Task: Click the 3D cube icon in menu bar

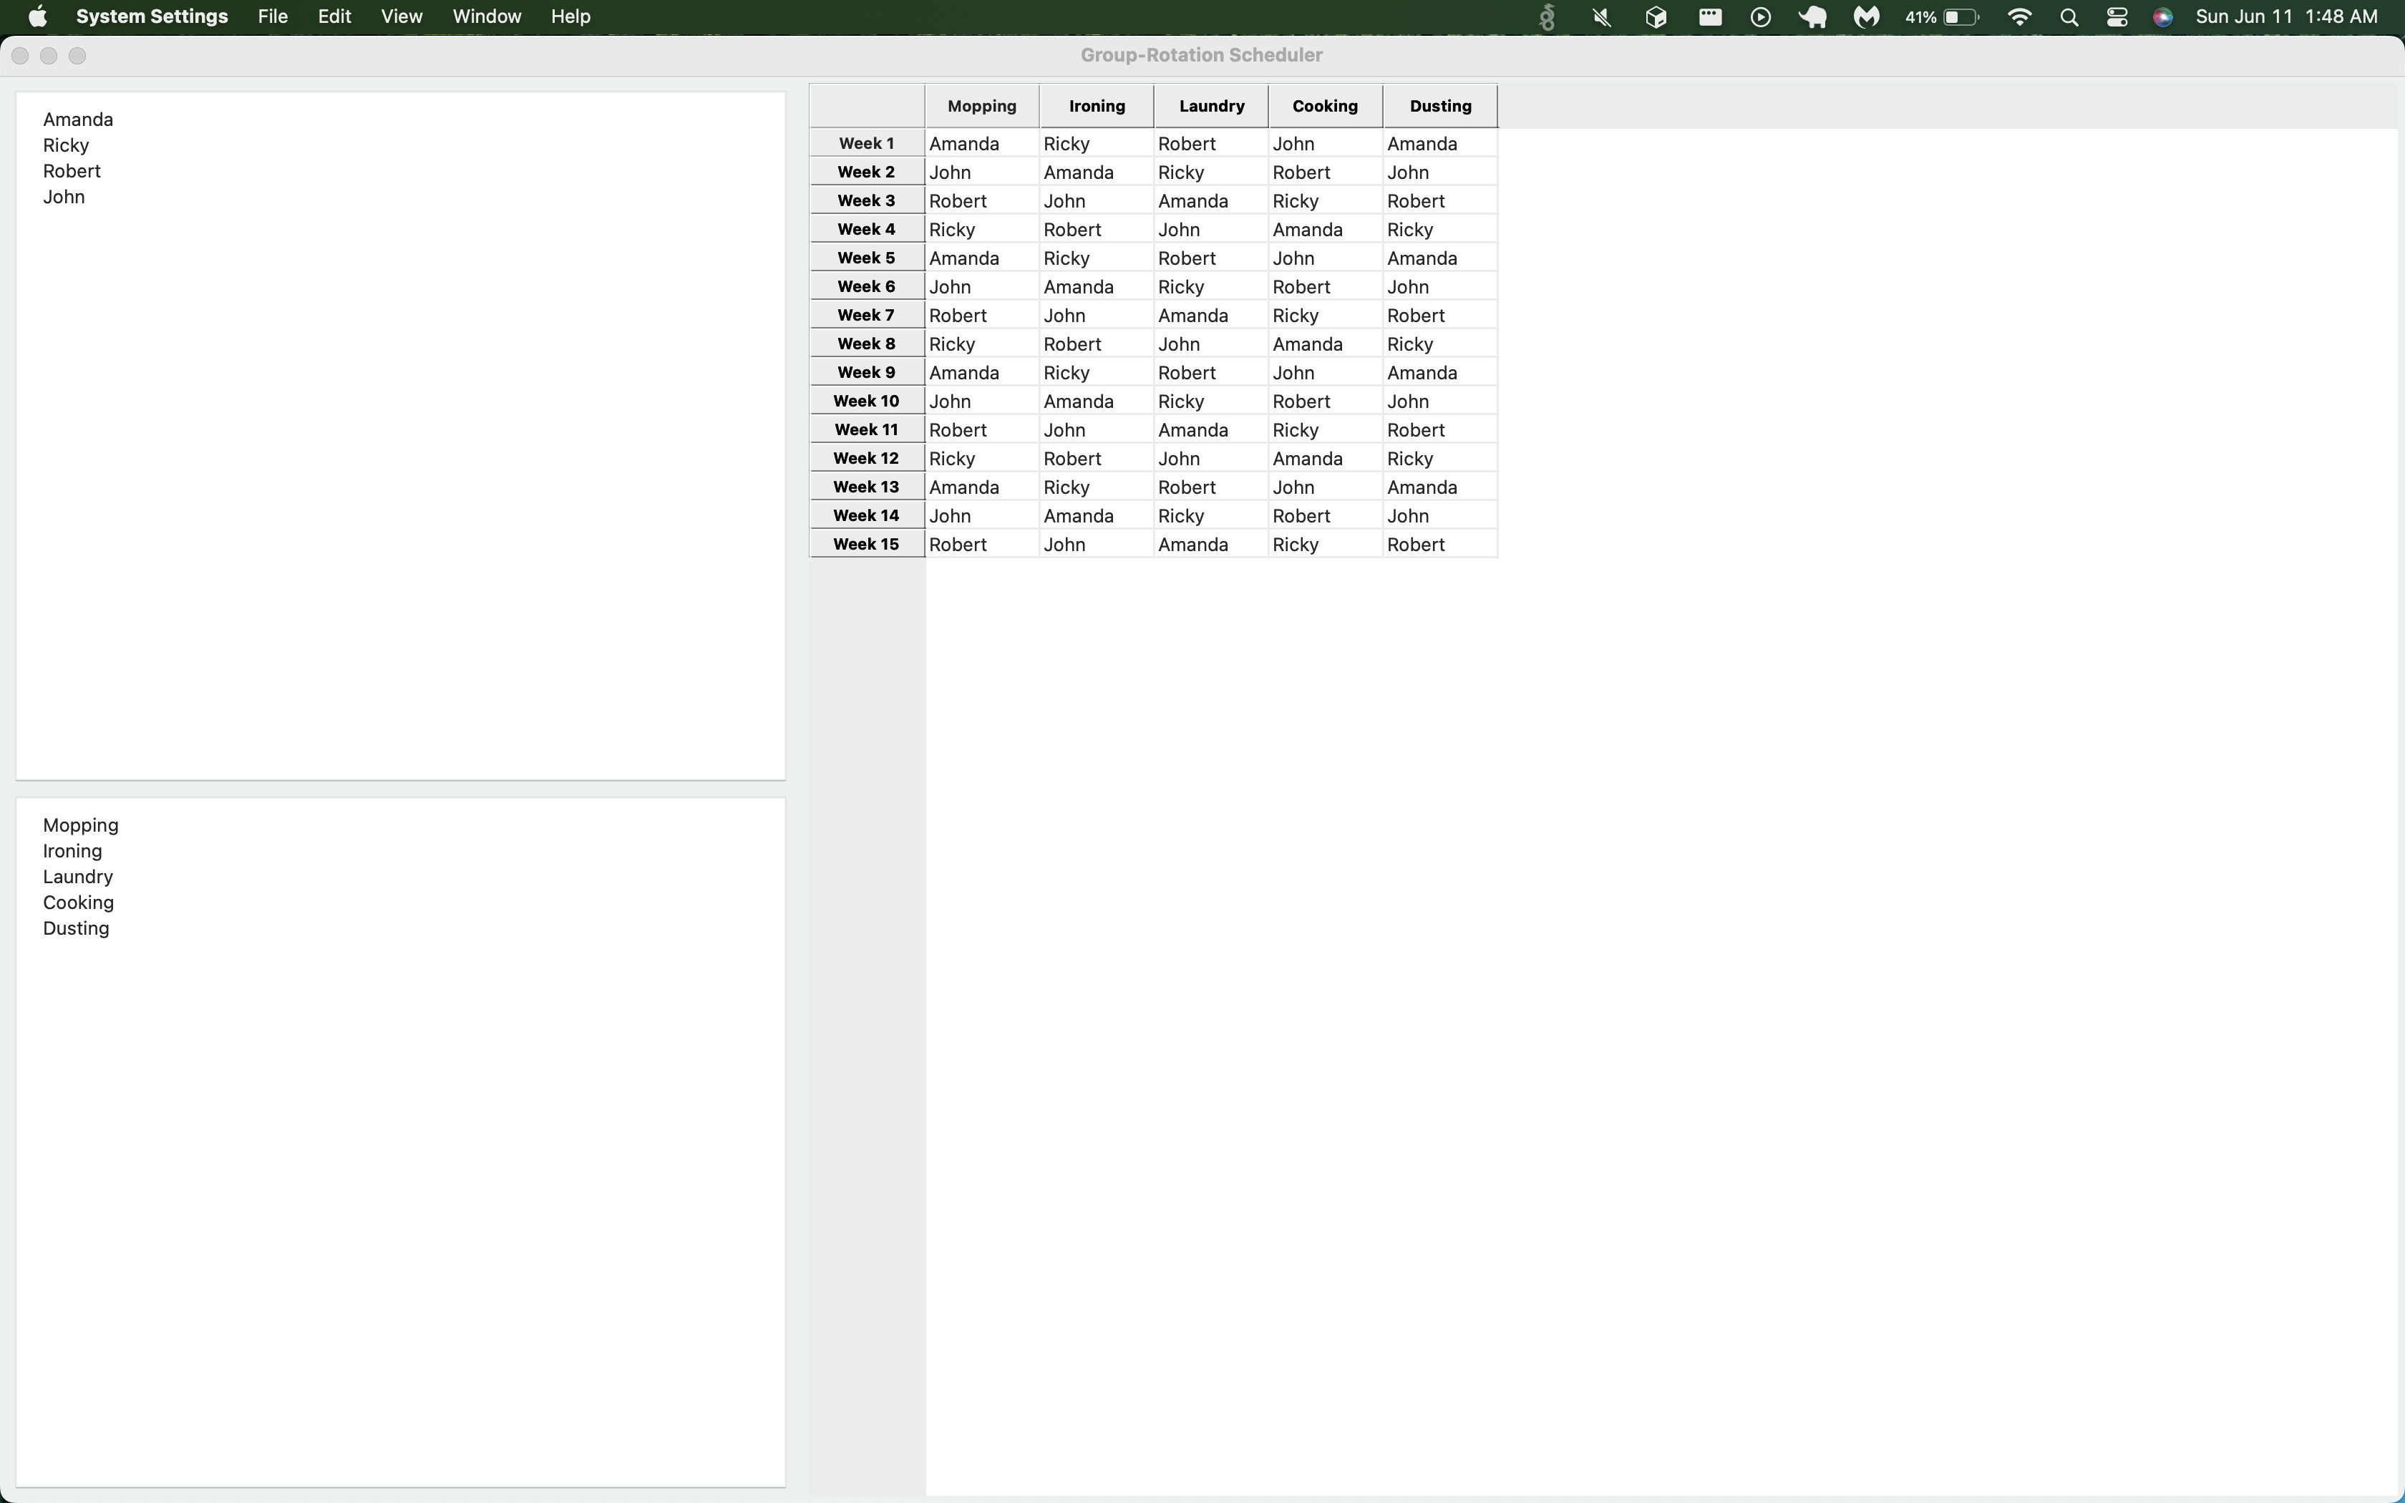Action: (x=1656, y=17)
